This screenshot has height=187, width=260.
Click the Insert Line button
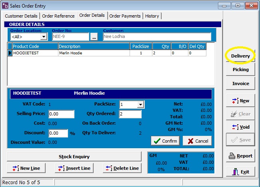[x=74, y=168]
